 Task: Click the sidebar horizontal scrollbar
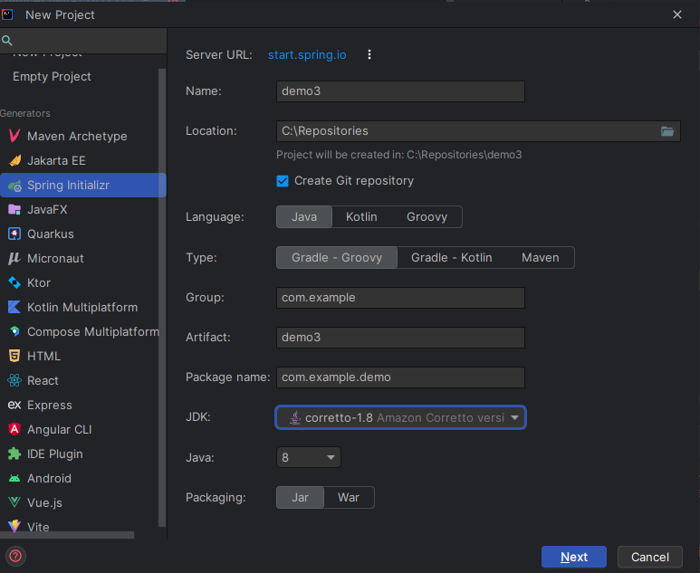67,535
